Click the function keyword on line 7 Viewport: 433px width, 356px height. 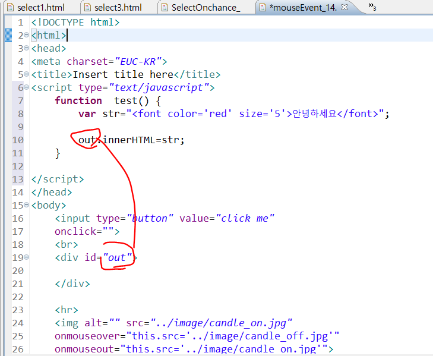click(x=78, y=100)
